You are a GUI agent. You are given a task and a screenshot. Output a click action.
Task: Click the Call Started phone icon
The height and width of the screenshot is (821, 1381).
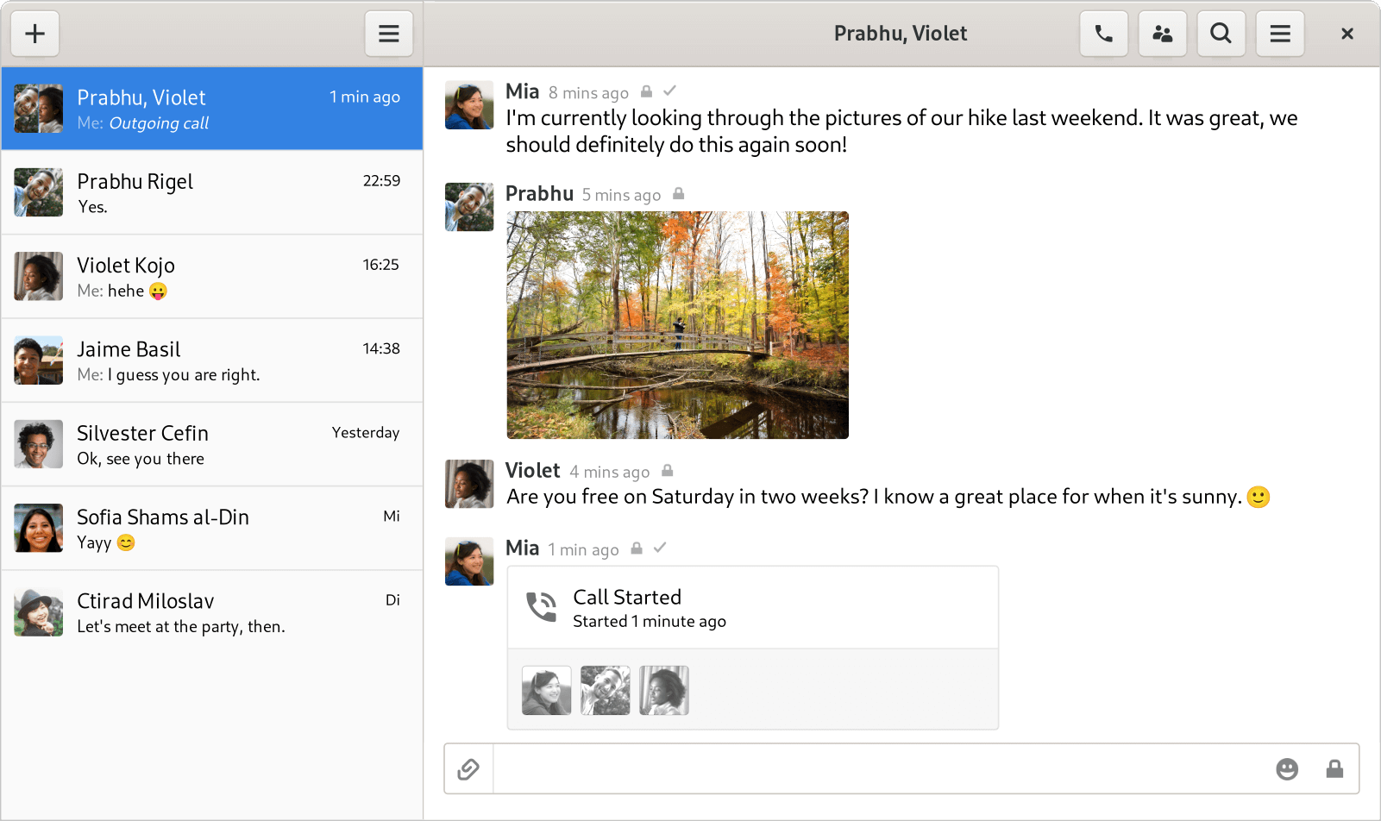point(542,607)
